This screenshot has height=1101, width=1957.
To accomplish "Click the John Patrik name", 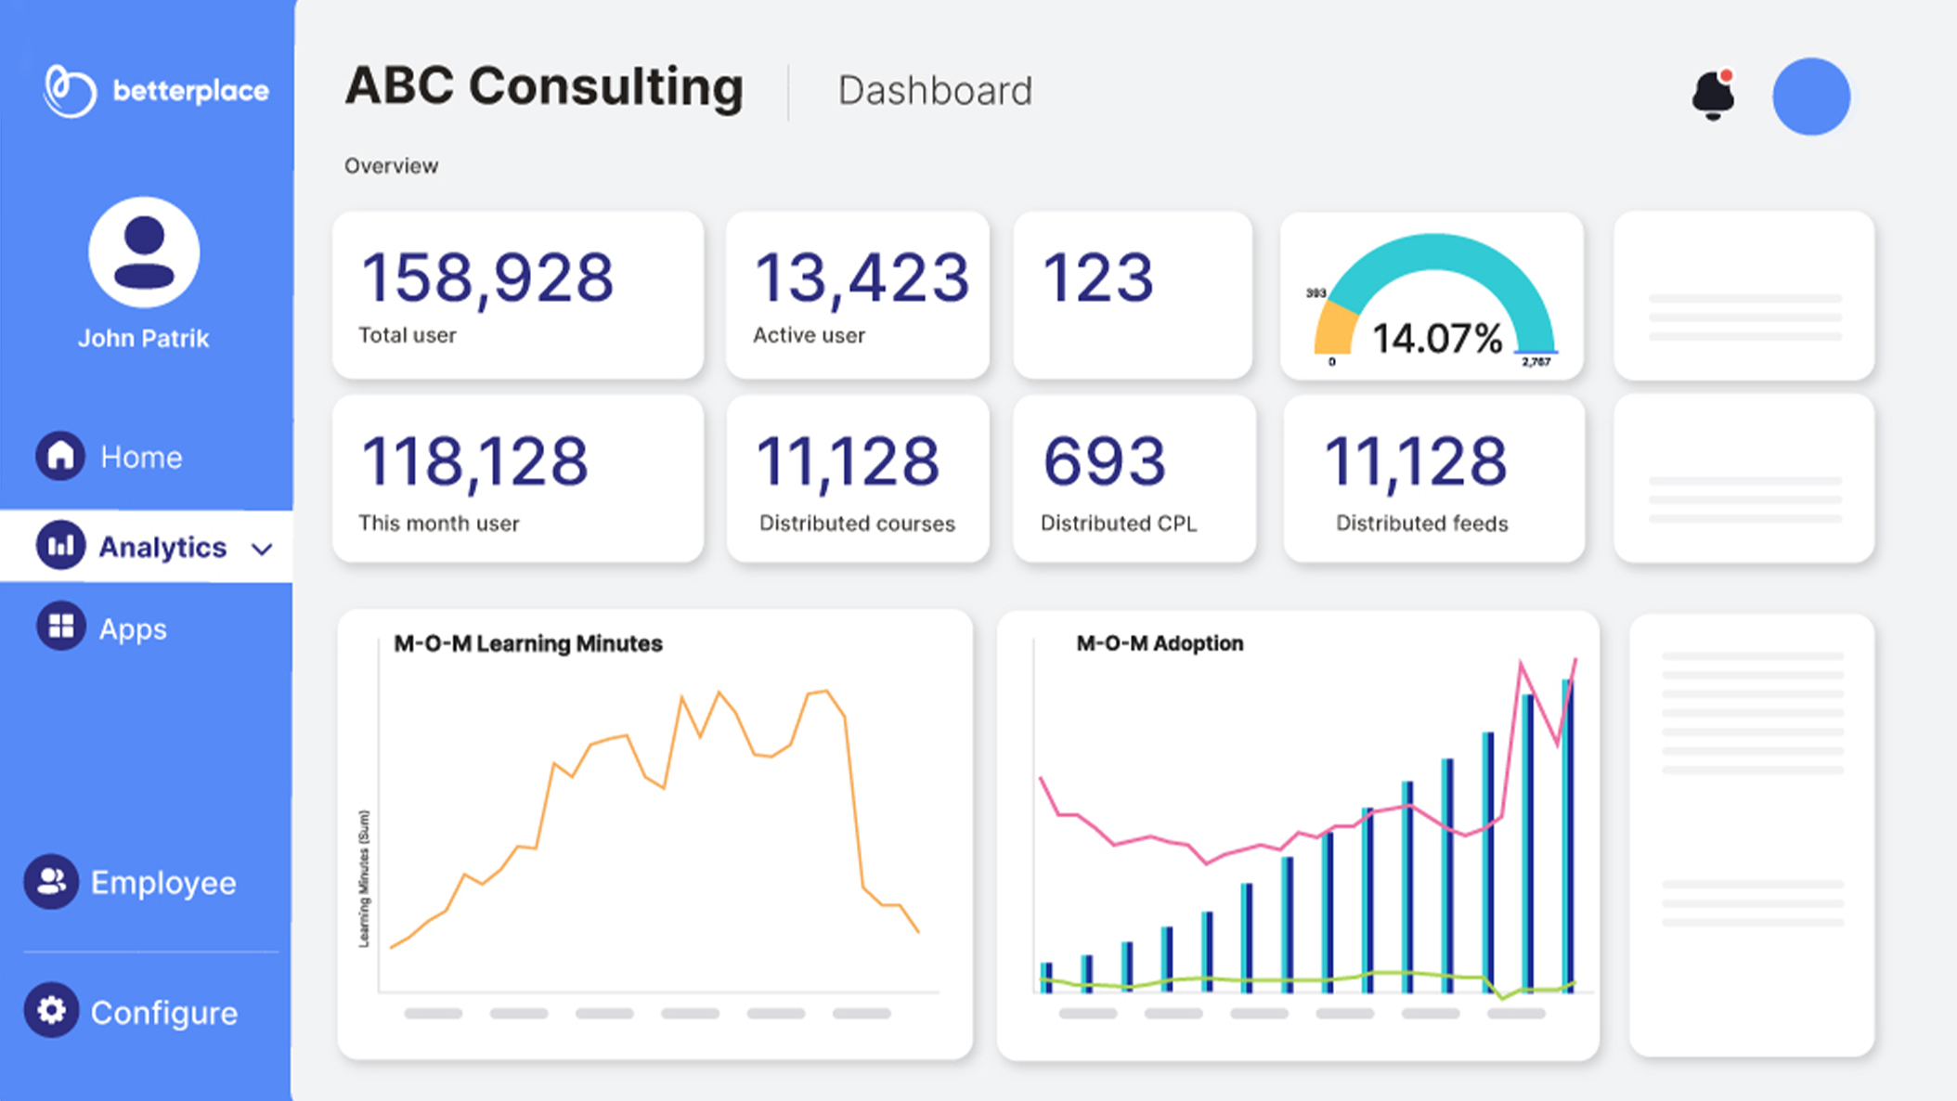I will click(x=143, y=339).
